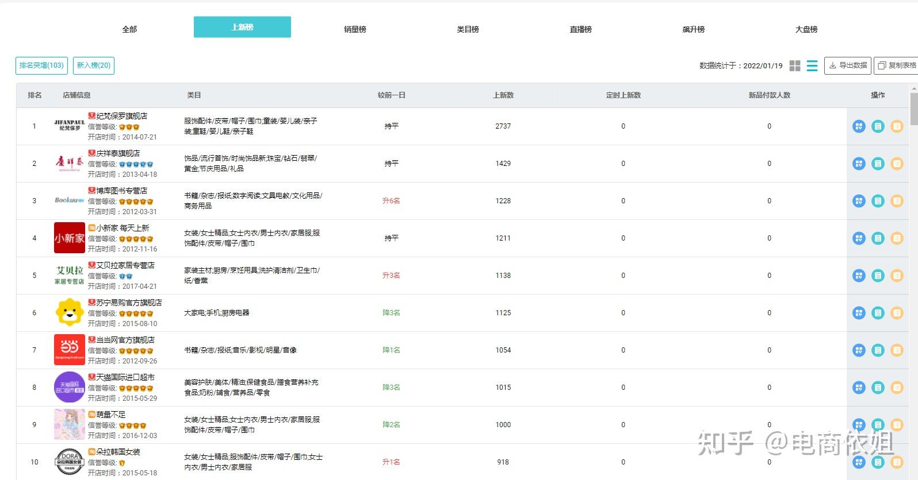Select the 上新榜 tab
Image resolution: width=918 pixels, height=480 pixels.
(242, 27)
